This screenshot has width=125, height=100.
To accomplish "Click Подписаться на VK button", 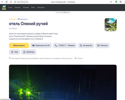I will pyautogui.click(x=41, y=45).
